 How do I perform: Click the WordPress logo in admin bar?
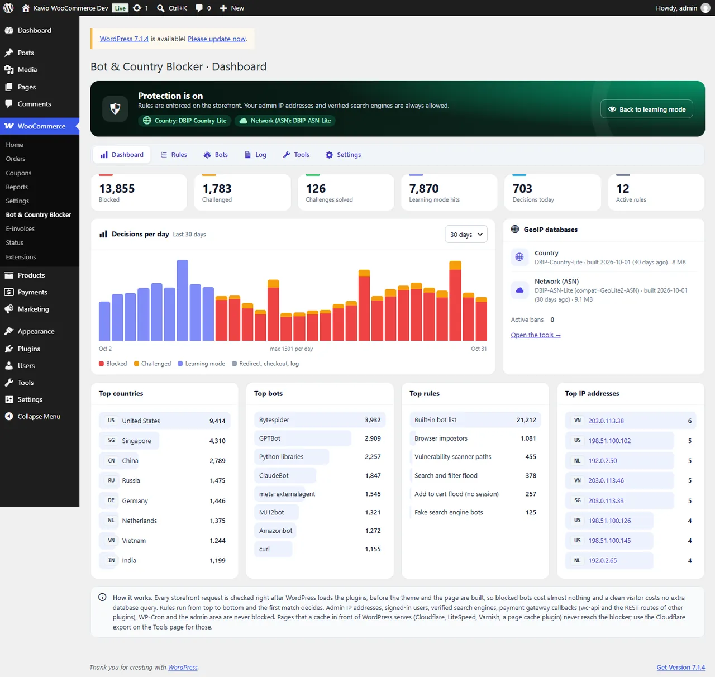[8, 8]
